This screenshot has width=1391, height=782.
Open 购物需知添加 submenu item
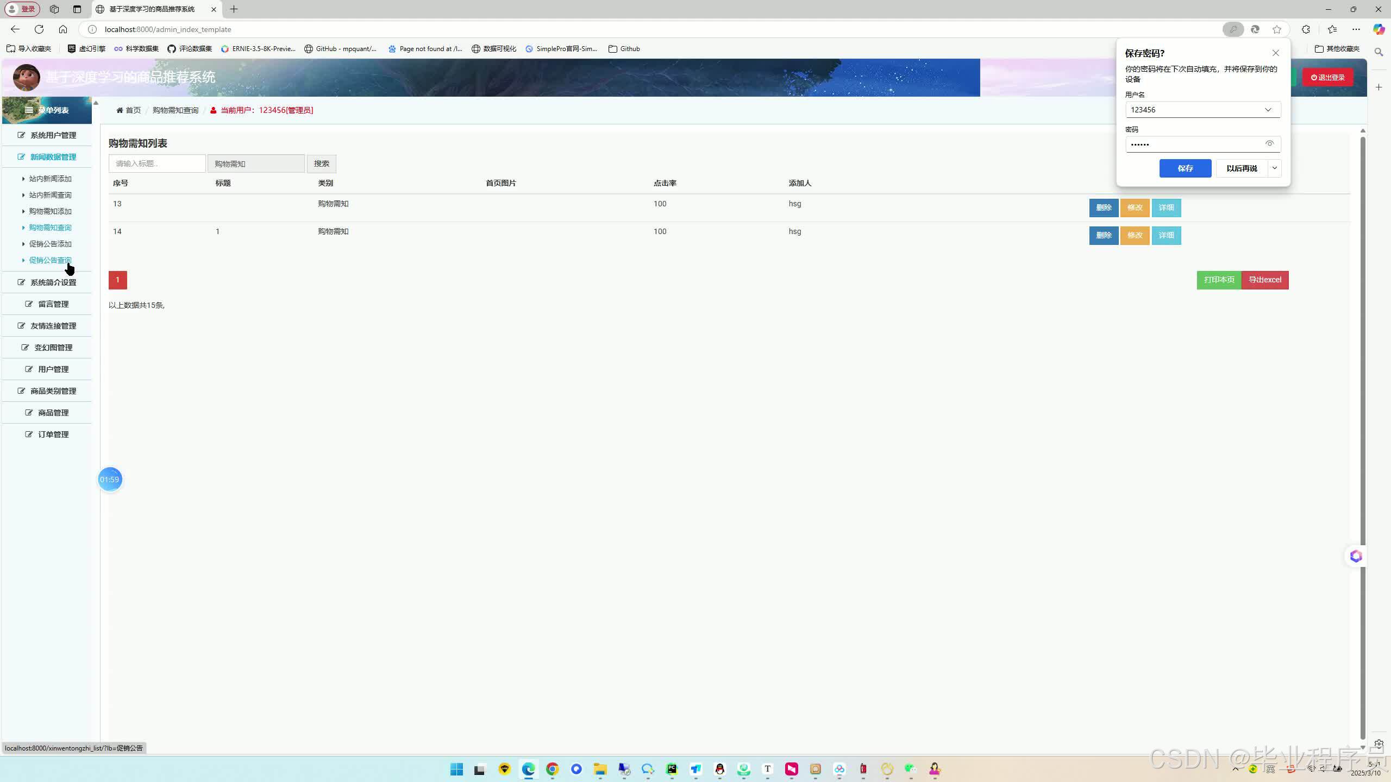[x=50, y=211]
